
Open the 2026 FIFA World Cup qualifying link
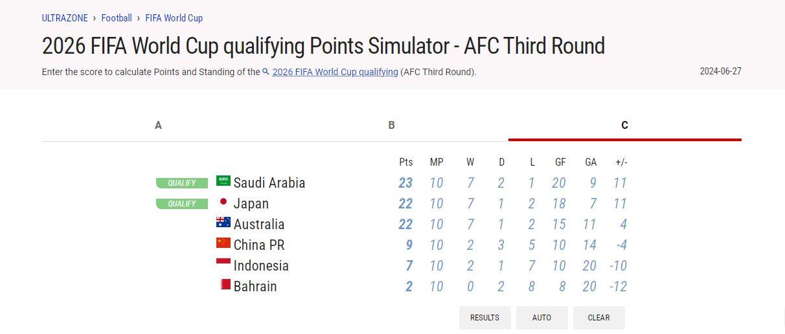(335, 72)
